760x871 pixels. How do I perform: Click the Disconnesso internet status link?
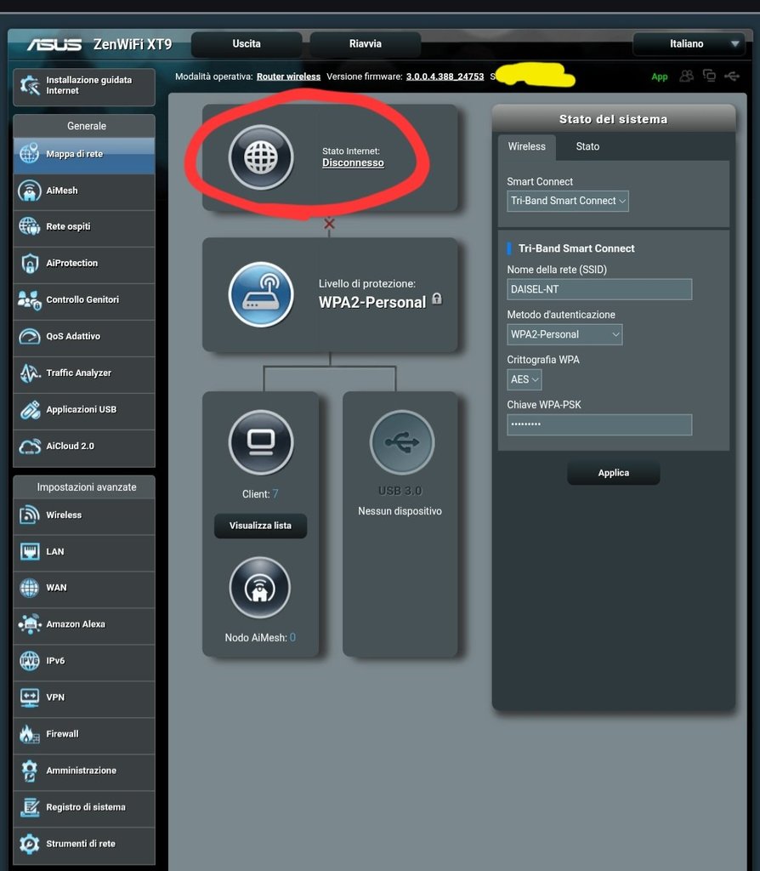tap(353, 163)
